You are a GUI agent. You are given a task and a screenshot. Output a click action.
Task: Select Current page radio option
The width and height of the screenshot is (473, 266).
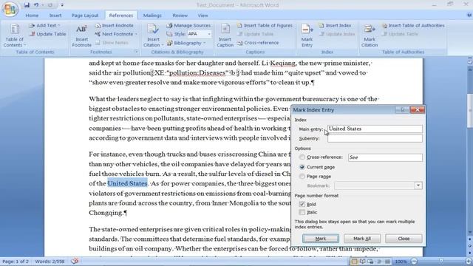[302, 167]
